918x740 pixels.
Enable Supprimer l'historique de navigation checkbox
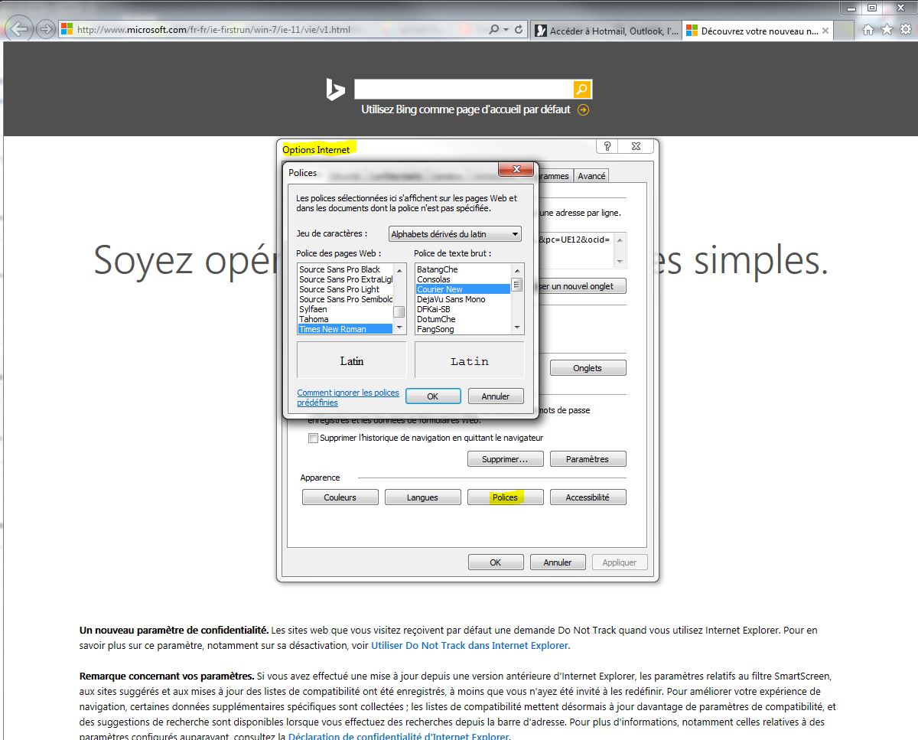tap(313, 438)
